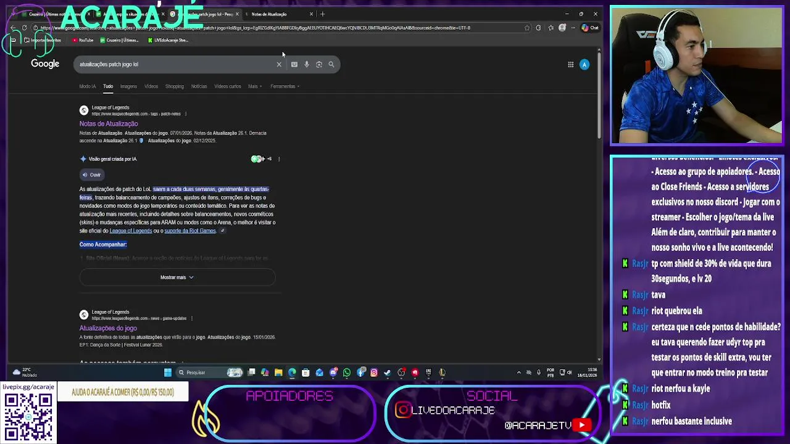Play AI overview audio with Ouvir
790x444 pixels.
click(91, 175)
